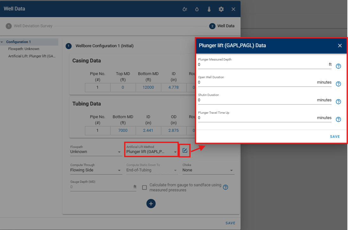
Task: View help for Plunger Travel Time Up
Action: tap(338, 119)
